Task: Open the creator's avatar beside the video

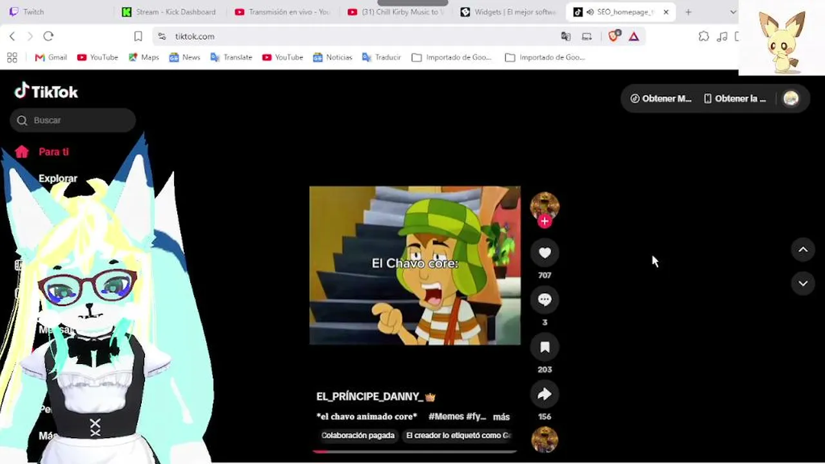Action: tap(545, 206)
